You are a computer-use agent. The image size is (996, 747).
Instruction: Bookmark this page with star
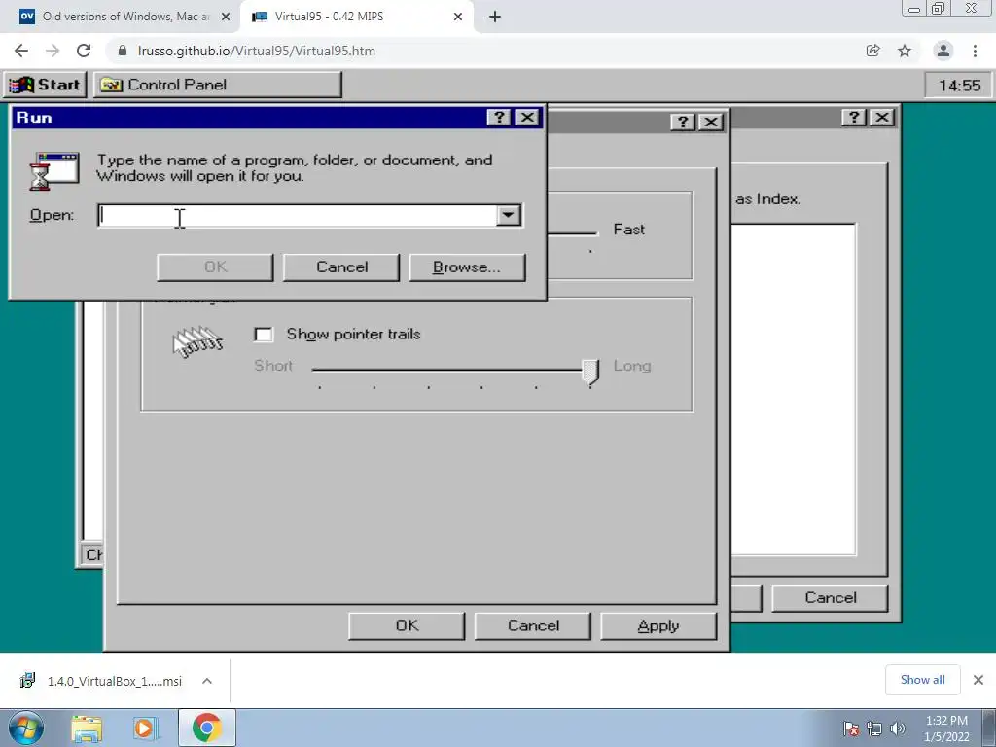(905, 51)
